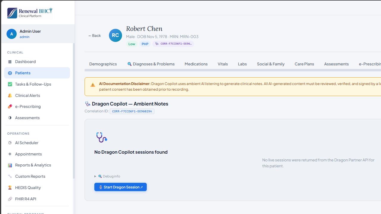Click the correlation ID code CORR-F7CCD6F1-EE96029A
The width and height of the screenshot is (381, 214).
point(132,111)
